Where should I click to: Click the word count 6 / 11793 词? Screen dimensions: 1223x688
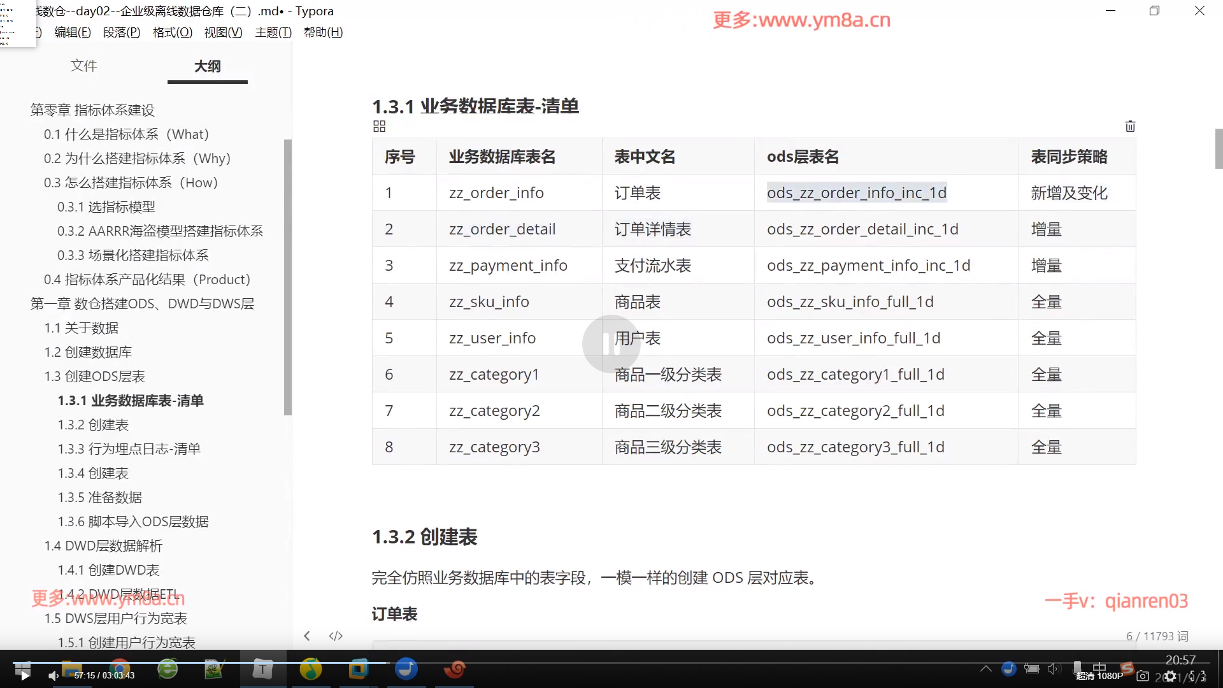[1157, 636]
